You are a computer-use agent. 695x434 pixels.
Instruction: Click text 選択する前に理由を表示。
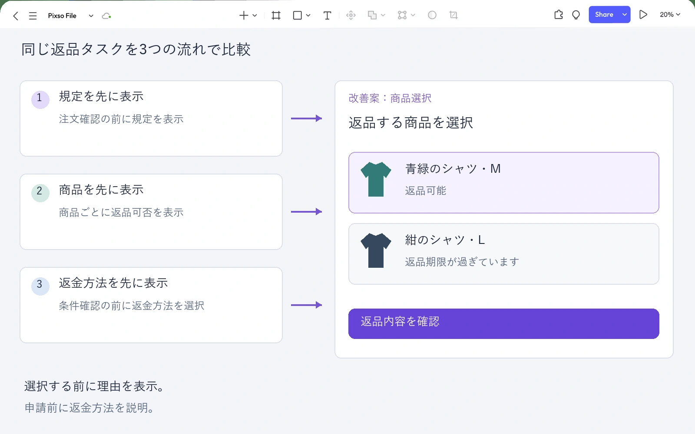coord(94,386)
